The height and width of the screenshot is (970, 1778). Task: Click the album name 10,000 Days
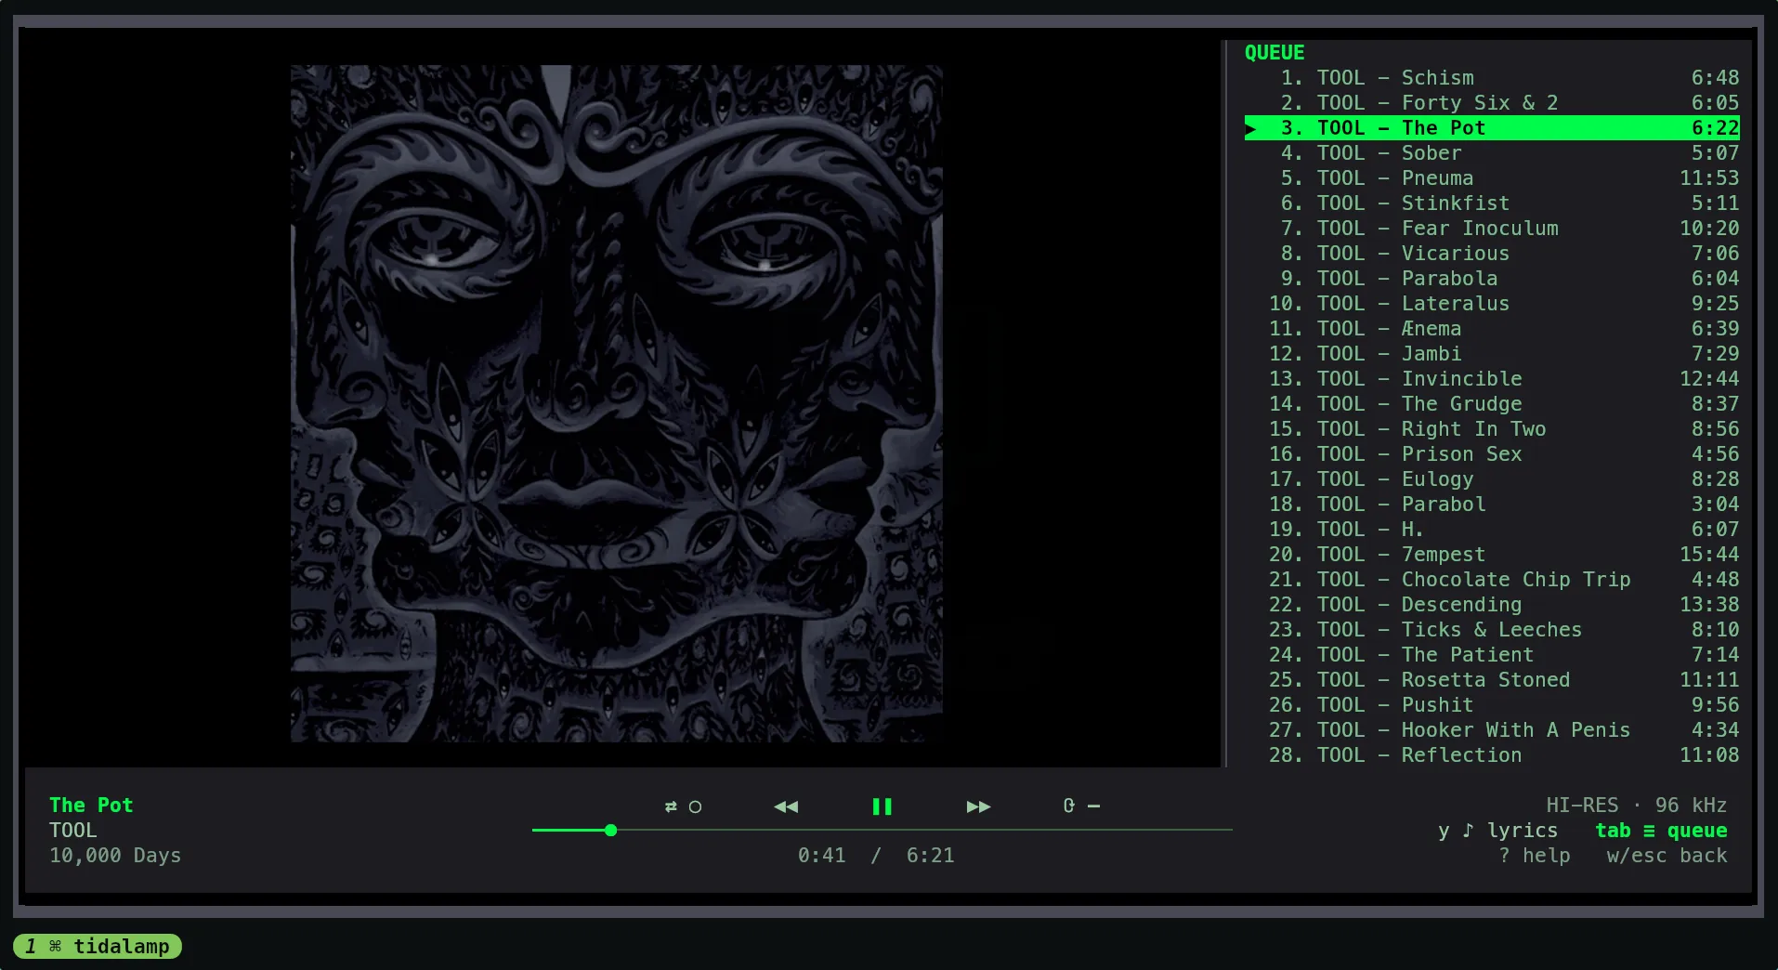[115, 855]
